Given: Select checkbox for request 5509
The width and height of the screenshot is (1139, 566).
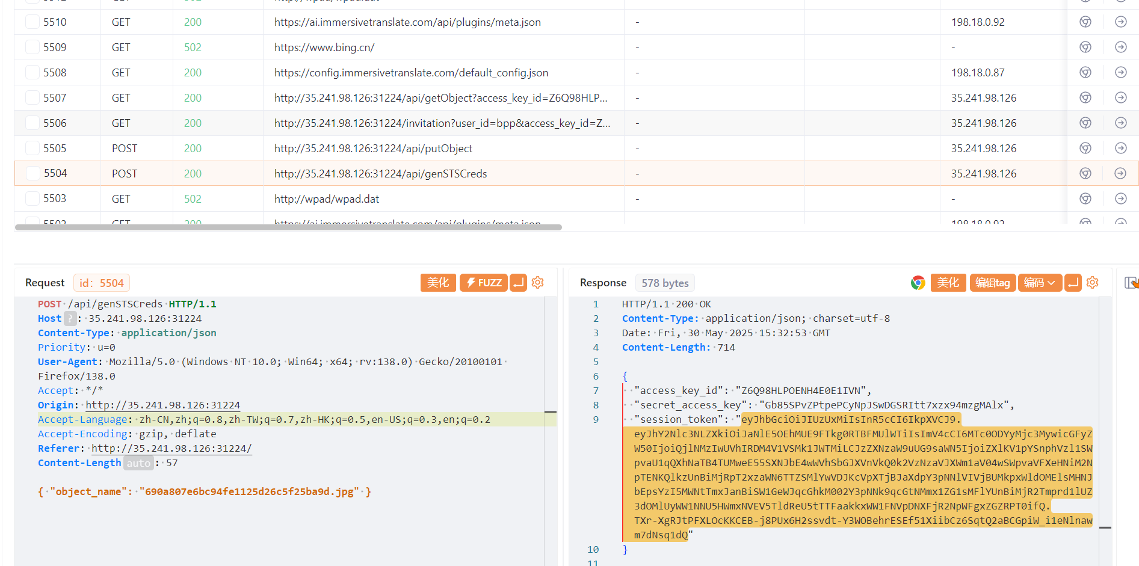Looking at the screenshot, I should tap(32, 48).
